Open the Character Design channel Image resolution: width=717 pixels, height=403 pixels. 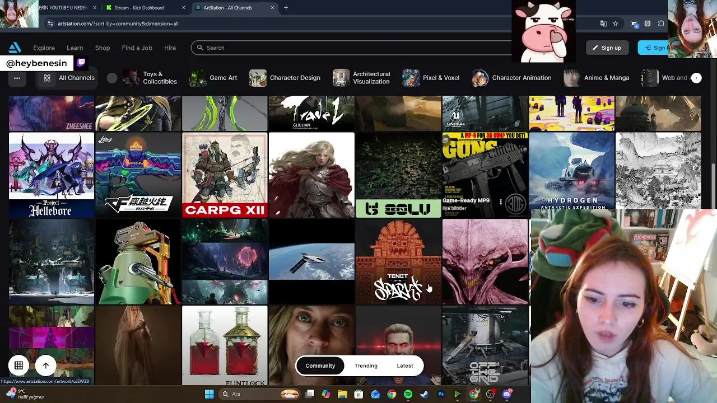(x=285, y=78)
